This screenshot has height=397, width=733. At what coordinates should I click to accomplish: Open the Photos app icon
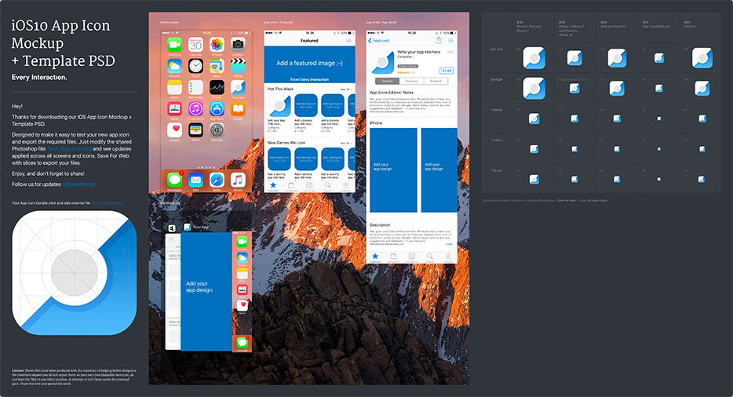pos(217,45)
